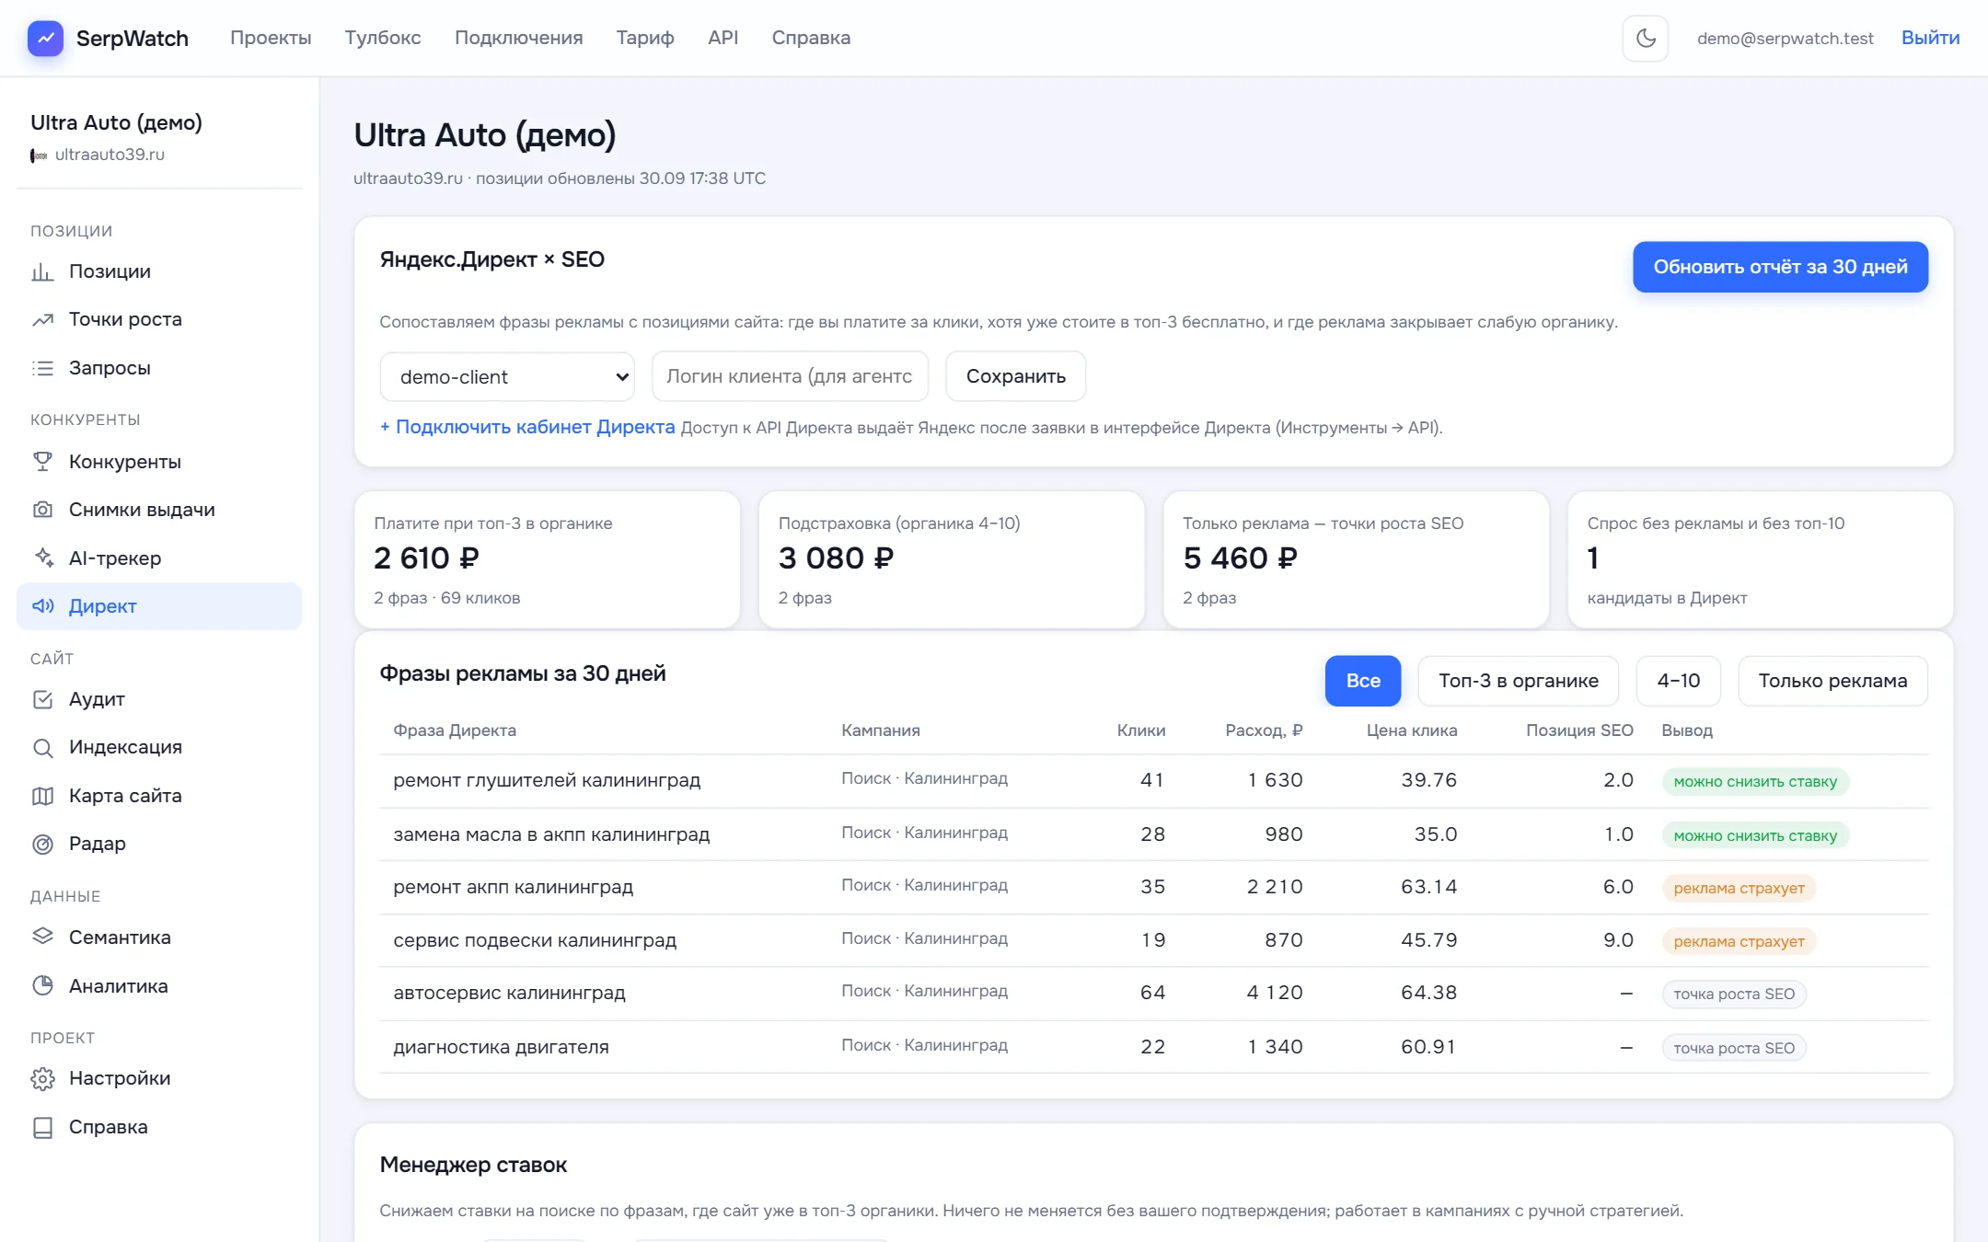Open Тулбокс in top navigation
Screen dimensions: 1988x1242
pos(383,38)
